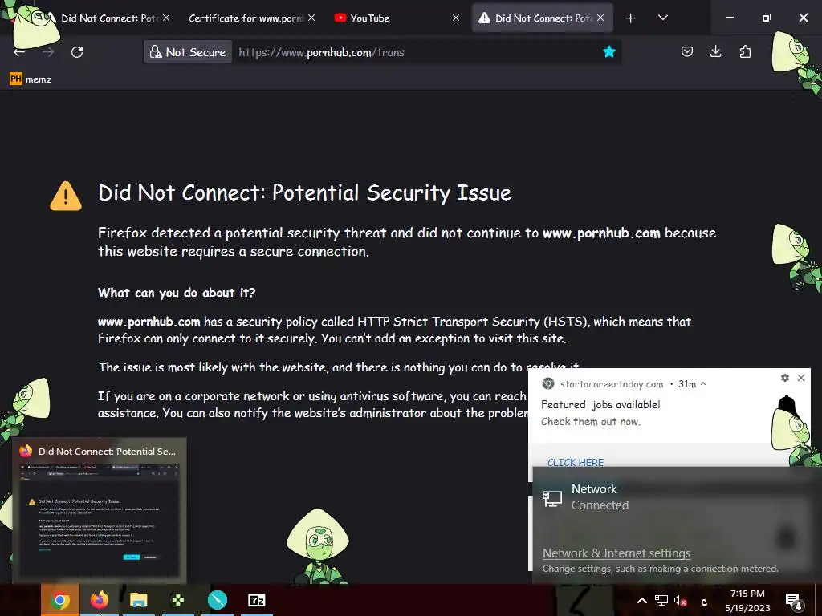
Task: Close the Certificate tab
Action: pyautogui.click(x=311, y=18)
